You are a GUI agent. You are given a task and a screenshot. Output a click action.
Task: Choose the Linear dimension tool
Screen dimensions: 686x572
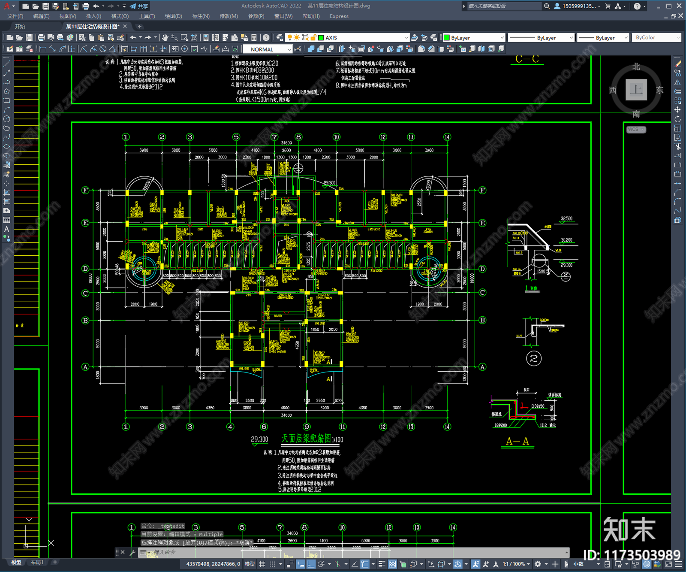tap(43, 49)
